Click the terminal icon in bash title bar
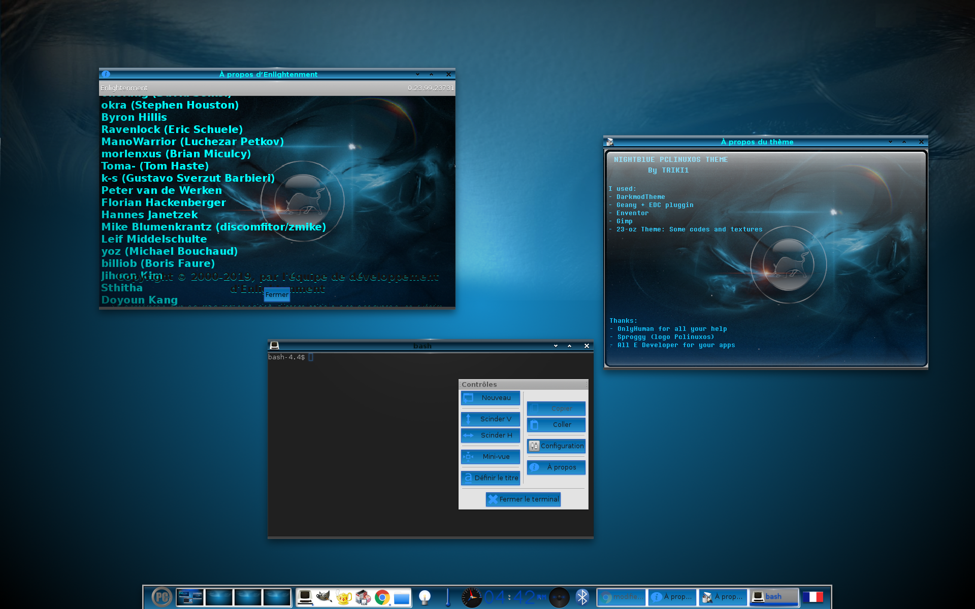The image size is (975, 609). click(274, 346)
